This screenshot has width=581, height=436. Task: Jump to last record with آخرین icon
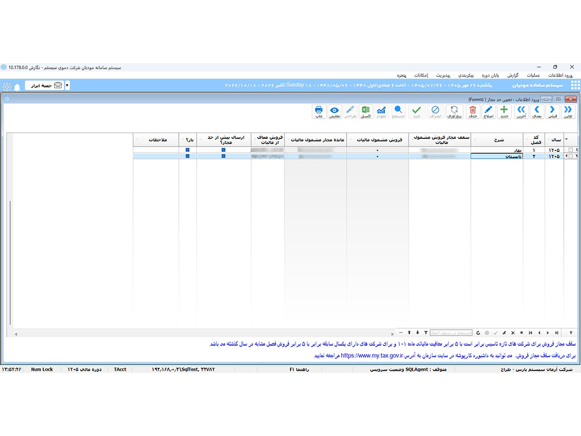(x=521, y=111)
